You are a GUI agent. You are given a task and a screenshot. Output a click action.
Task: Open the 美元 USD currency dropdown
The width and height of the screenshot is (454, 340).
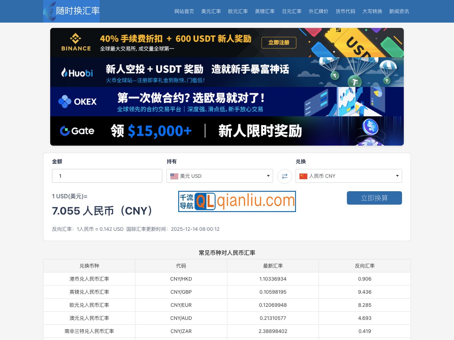pos(220,176)
